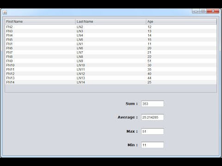Screen dimensions: 222x166
Task: Select the FN14 first name cell
Action: coord(40,82)
